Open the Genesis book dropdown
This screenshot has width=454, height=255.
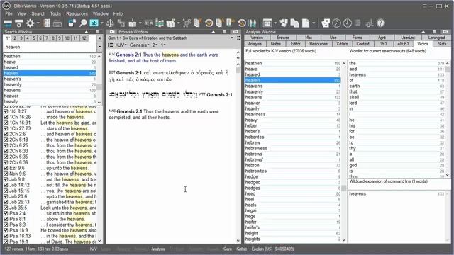coord(140,45)
